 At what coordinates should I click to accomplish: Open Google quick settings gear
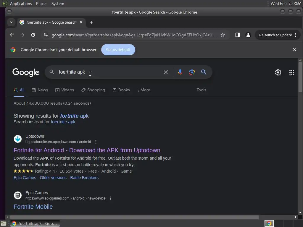point(278,72)
